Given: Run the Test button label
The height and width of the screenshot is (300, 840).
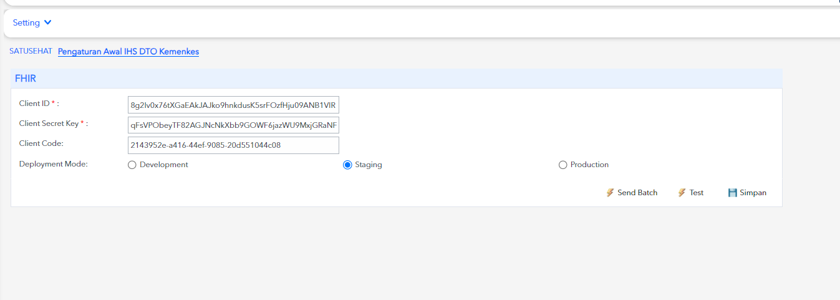Looking at the screenshot, I should coord(697,193).
